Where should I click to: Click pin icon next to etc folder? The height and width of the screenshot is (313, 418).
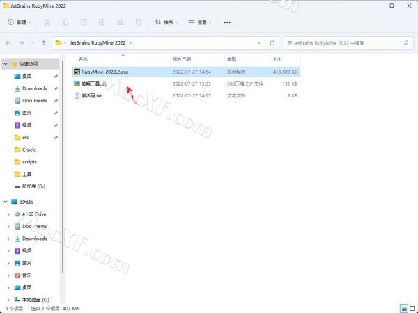(56, 138)
